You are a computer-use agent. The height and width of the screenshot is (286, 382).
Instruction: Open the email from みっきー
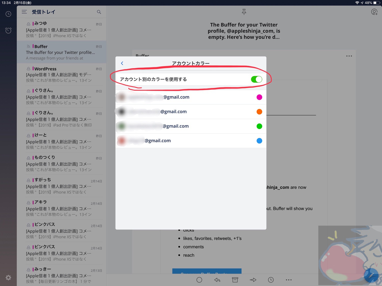[61, 275]
